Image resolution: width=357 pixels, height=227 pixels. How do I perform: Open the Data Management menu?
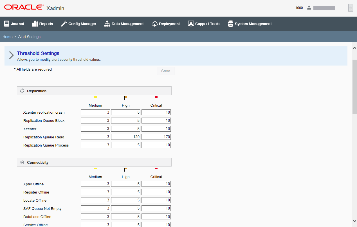(x=124, y=24)
